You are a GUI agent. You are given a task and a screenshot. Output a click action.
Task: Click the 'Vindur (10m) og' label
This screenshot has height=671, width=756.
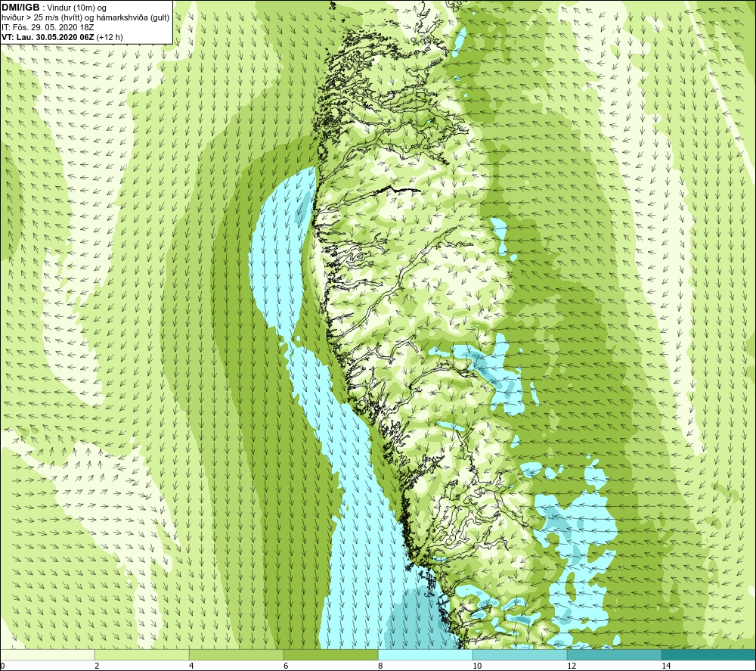[x=76, y=8]
